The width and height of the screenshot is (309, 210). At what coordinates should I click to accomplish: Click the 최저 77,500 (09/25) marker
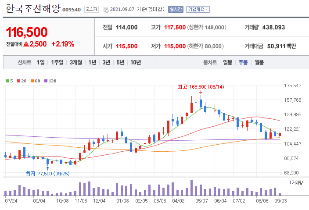pyautogui.click(x=48, y=174)
